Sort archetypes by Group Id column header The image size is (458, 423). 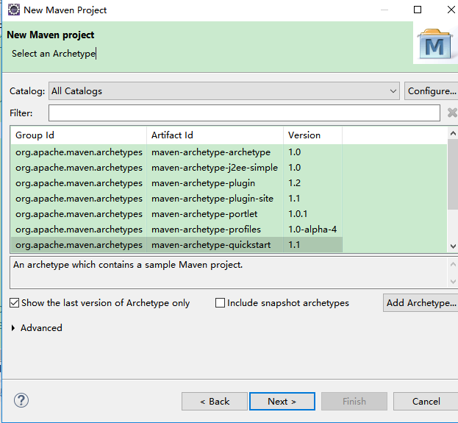tap(79, 135)
